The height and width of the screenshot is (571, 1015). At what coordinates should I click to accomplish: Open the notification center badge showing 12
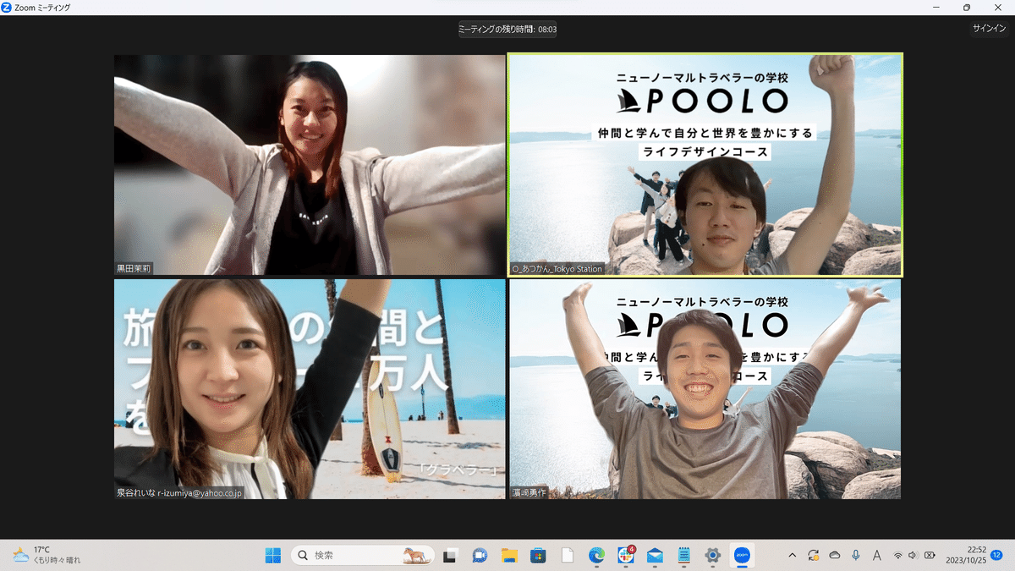[x=998, y=556]
